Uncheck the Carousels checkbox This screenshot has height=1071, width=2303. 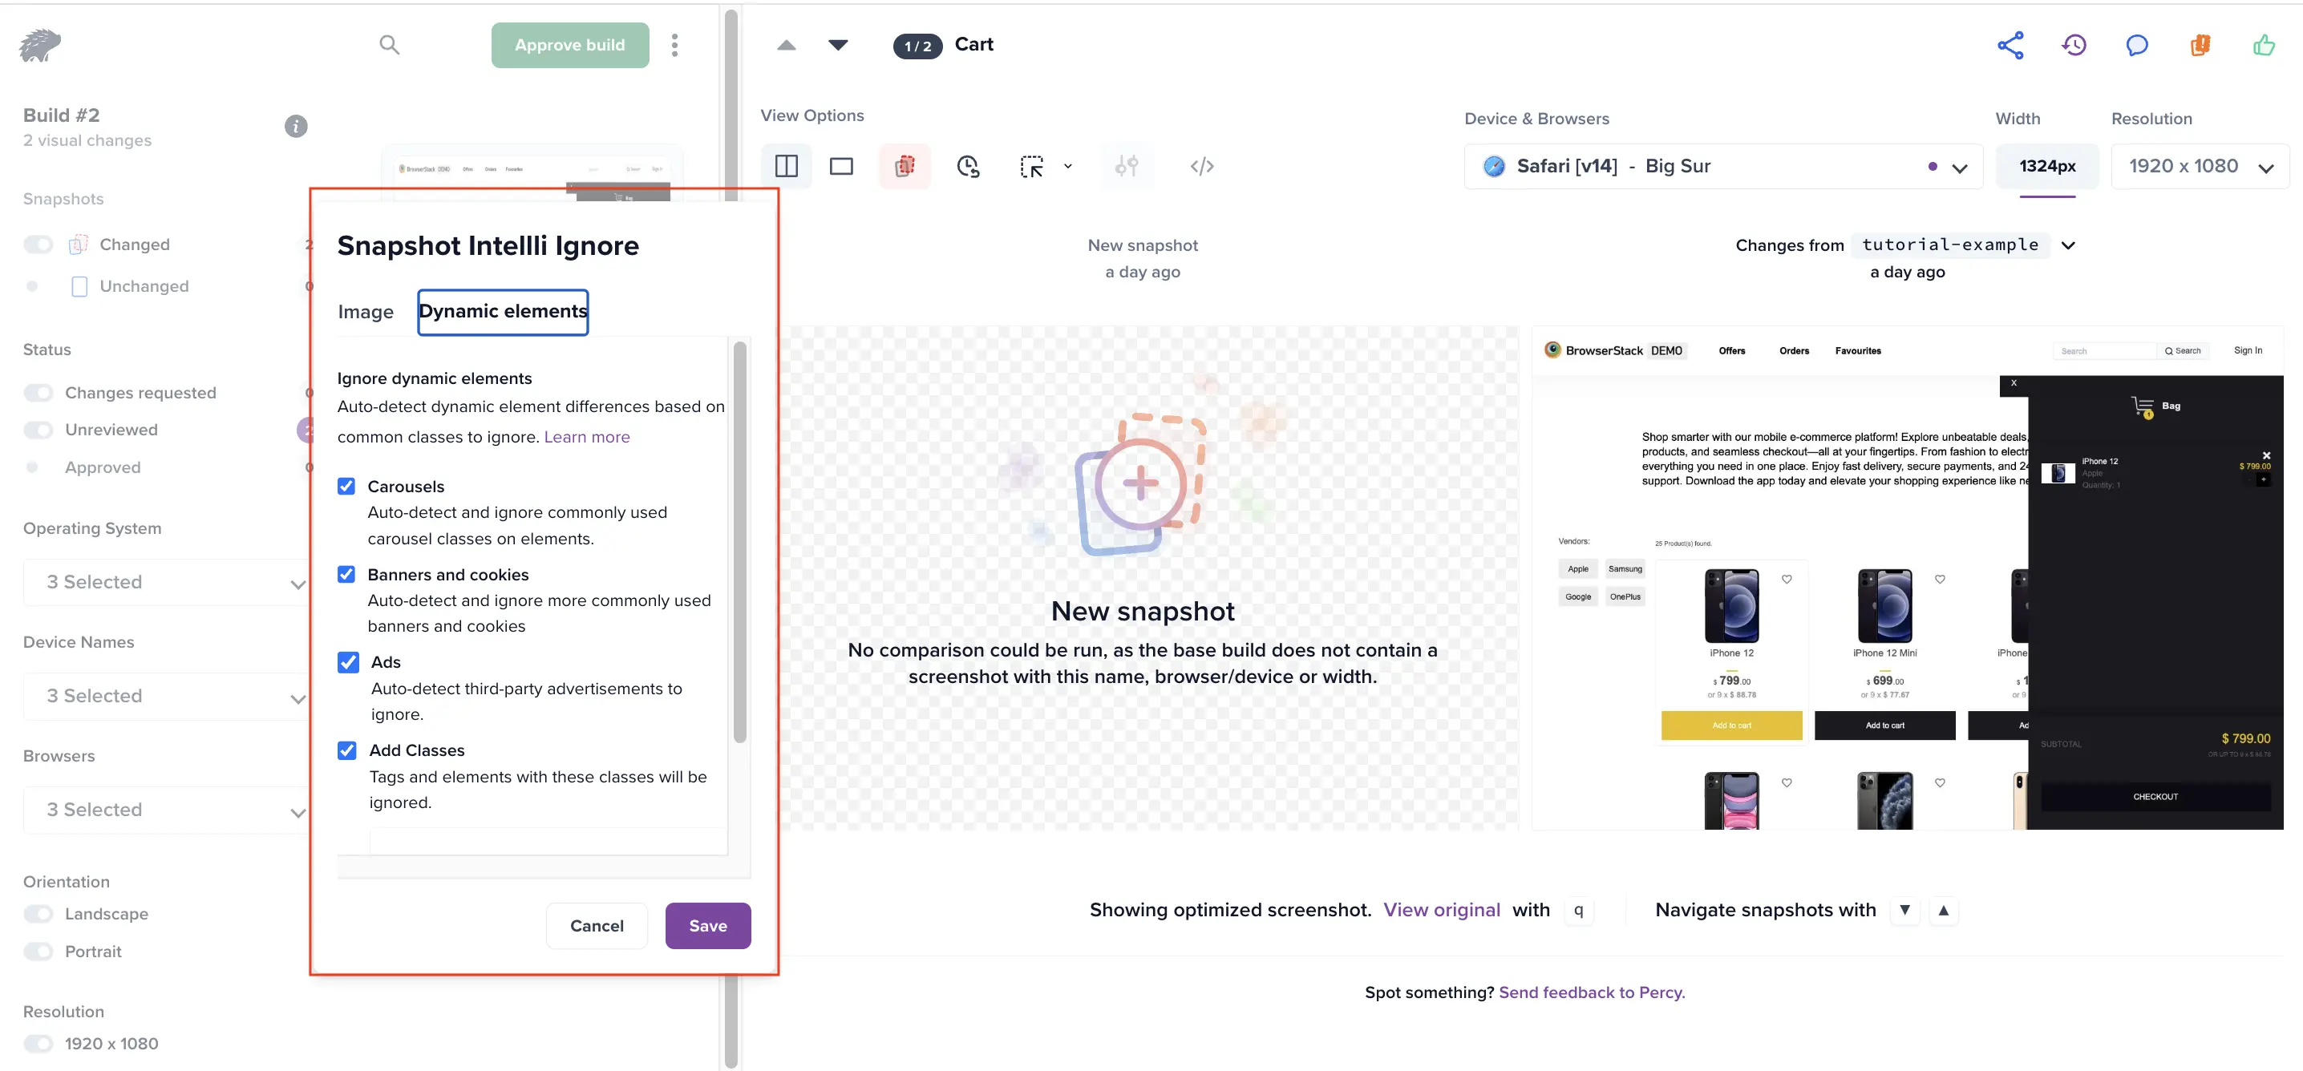pos(346,487)
